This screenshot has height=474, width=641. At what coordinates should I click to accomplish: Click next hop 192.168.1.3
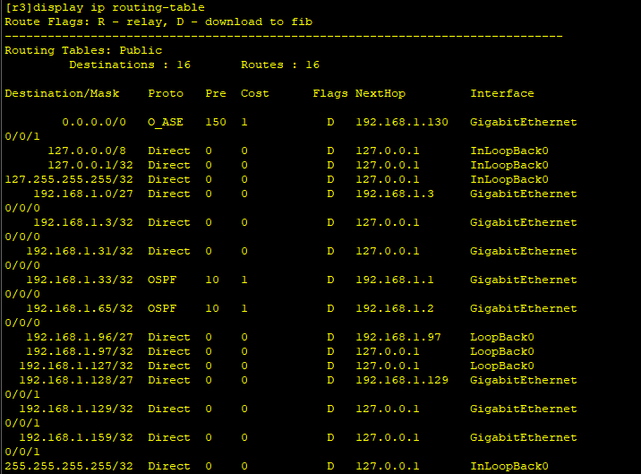pos(395,194)
